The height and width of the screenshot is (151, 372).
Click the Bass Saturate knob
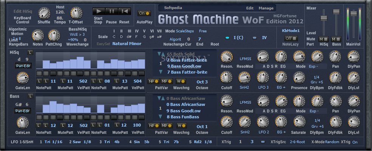(x=299, y=122)
